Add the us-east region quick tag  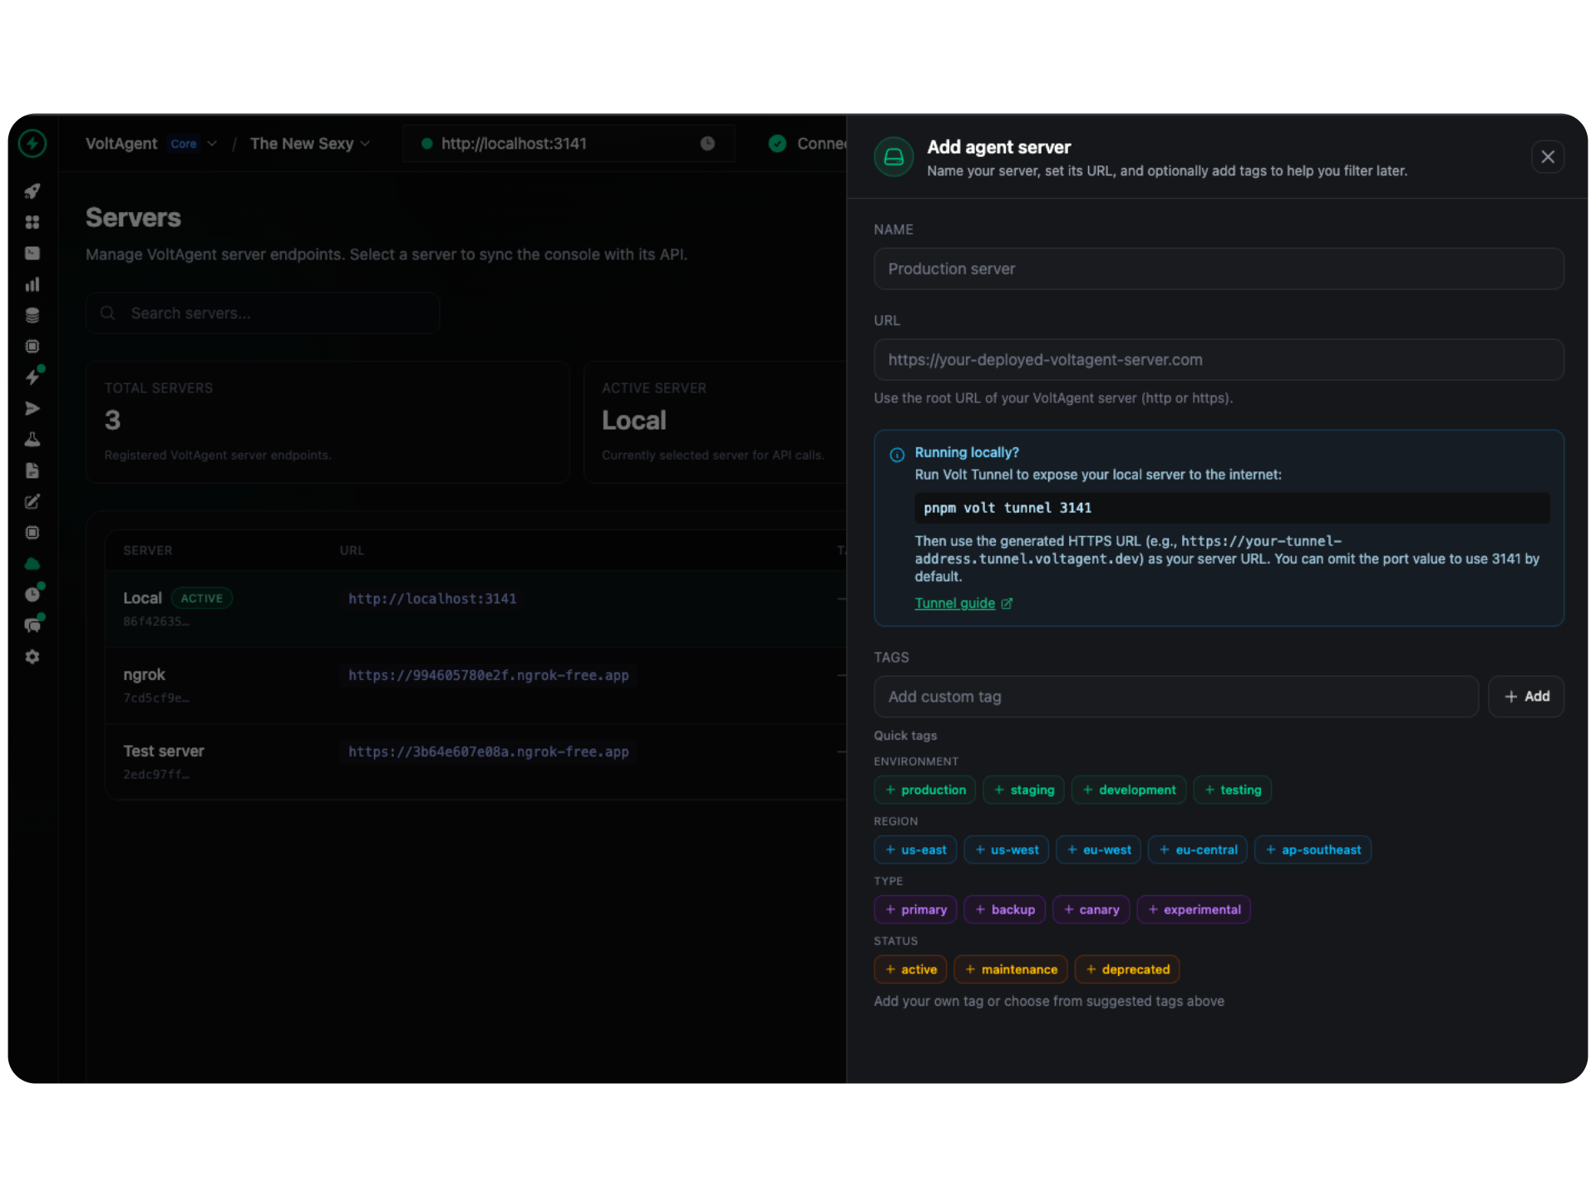click(915, 850)
